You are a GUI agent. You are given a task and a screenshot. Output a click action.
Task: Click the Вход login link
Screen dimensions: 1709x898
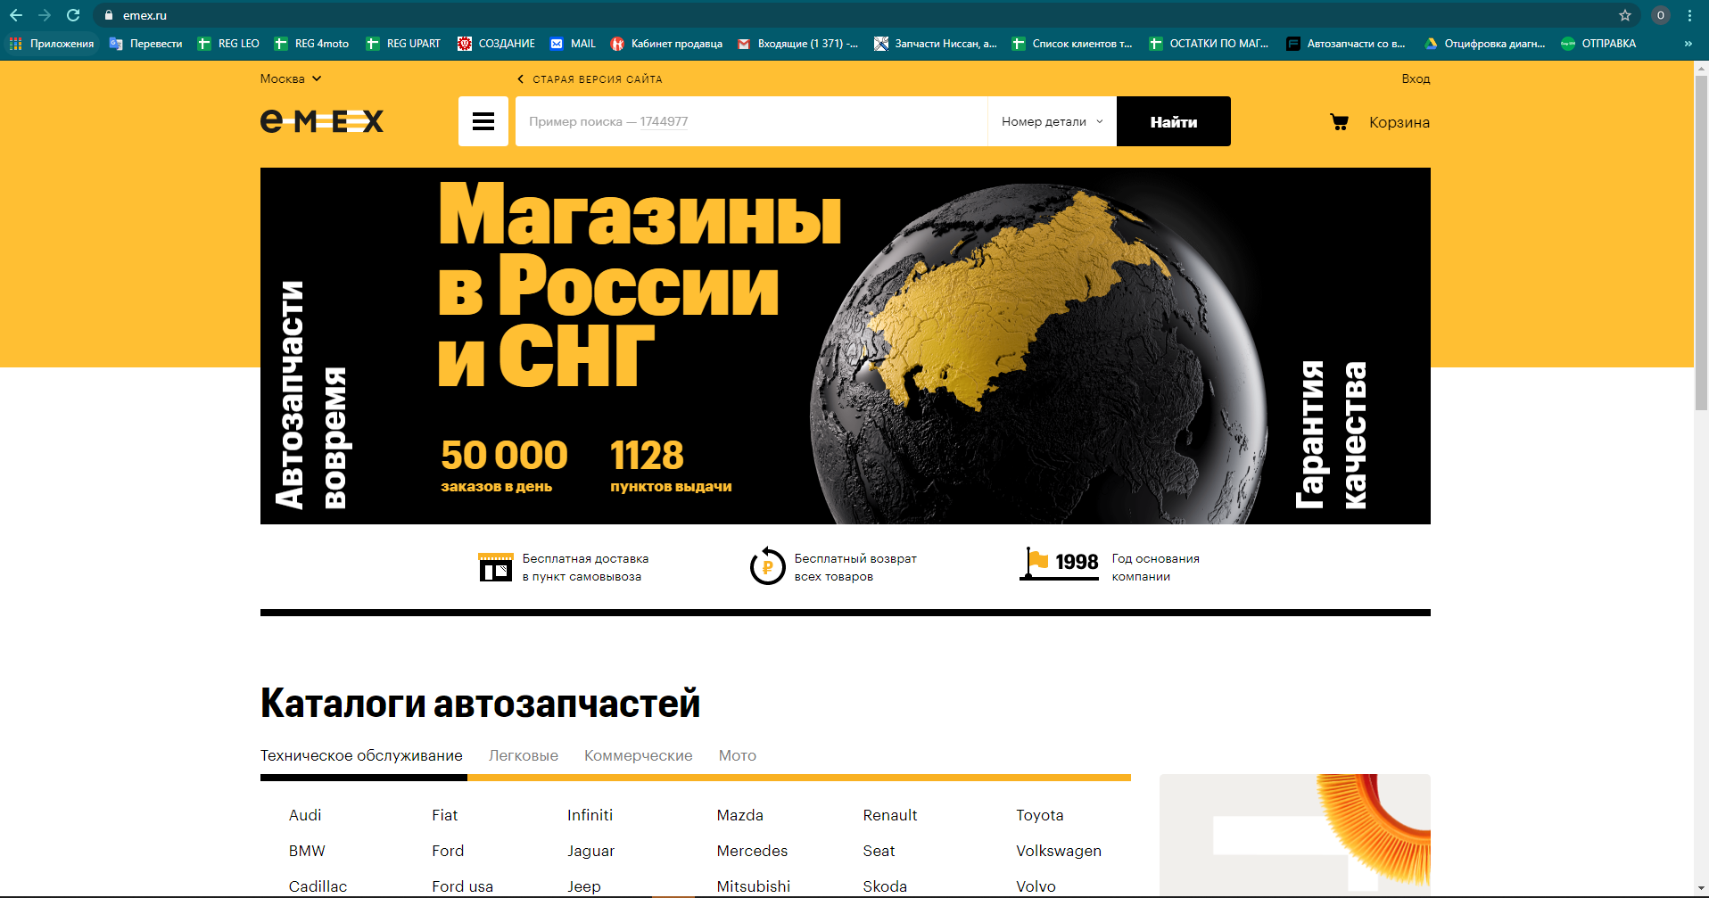coord(1416,78)
